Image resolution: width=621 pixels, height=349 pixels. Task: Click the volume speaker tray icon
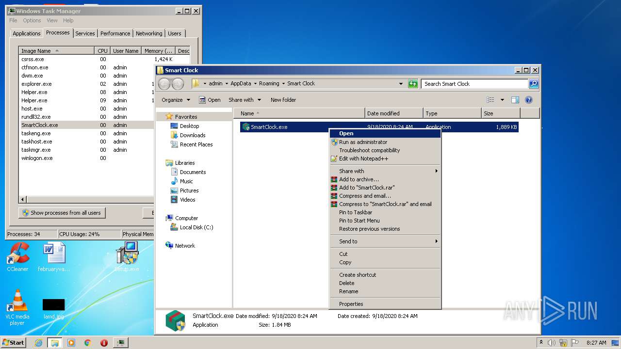[x=552, y=343]
